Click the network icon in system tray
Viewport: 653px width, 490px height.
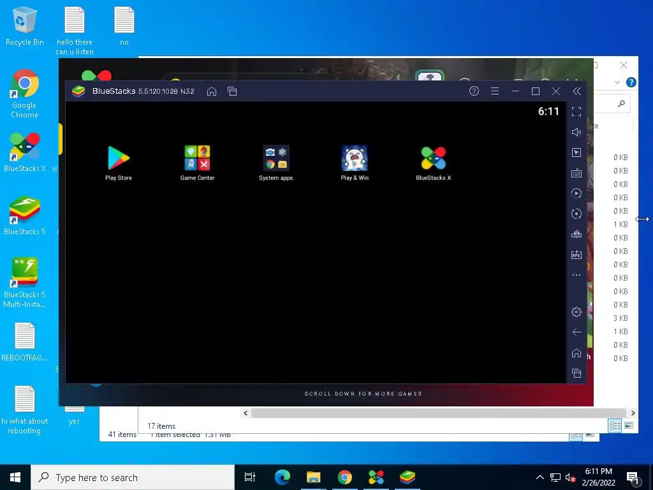[555, 477]
